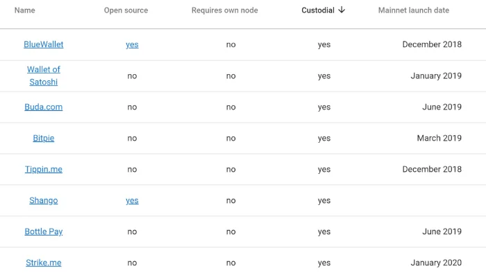The image size is (486, 273).
Task: Sort by Mainnet launch date header
Action: click(414, 10)
